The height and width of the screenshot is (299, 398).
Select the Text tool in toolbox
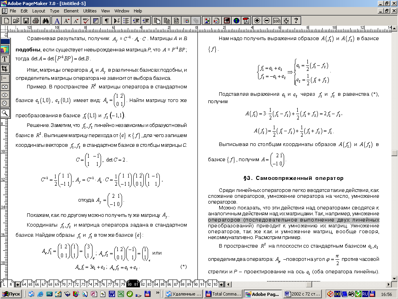pos(5,59)
